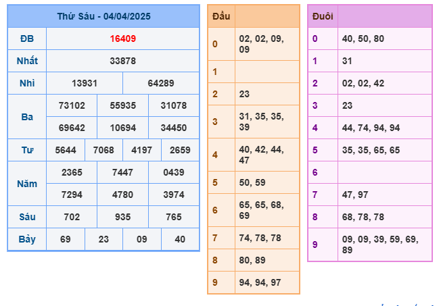Viewport: 439px width, 306px height.
Task: Click Đầu row 9 values 94, 94, 97
Action: 260,282
